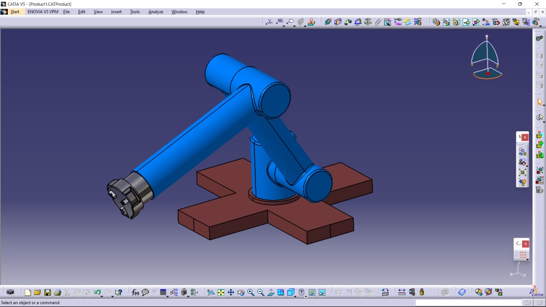Click the command input field in status bar
Image resolution: width=546 pixels, height=307 pixels.
[468, 302]
